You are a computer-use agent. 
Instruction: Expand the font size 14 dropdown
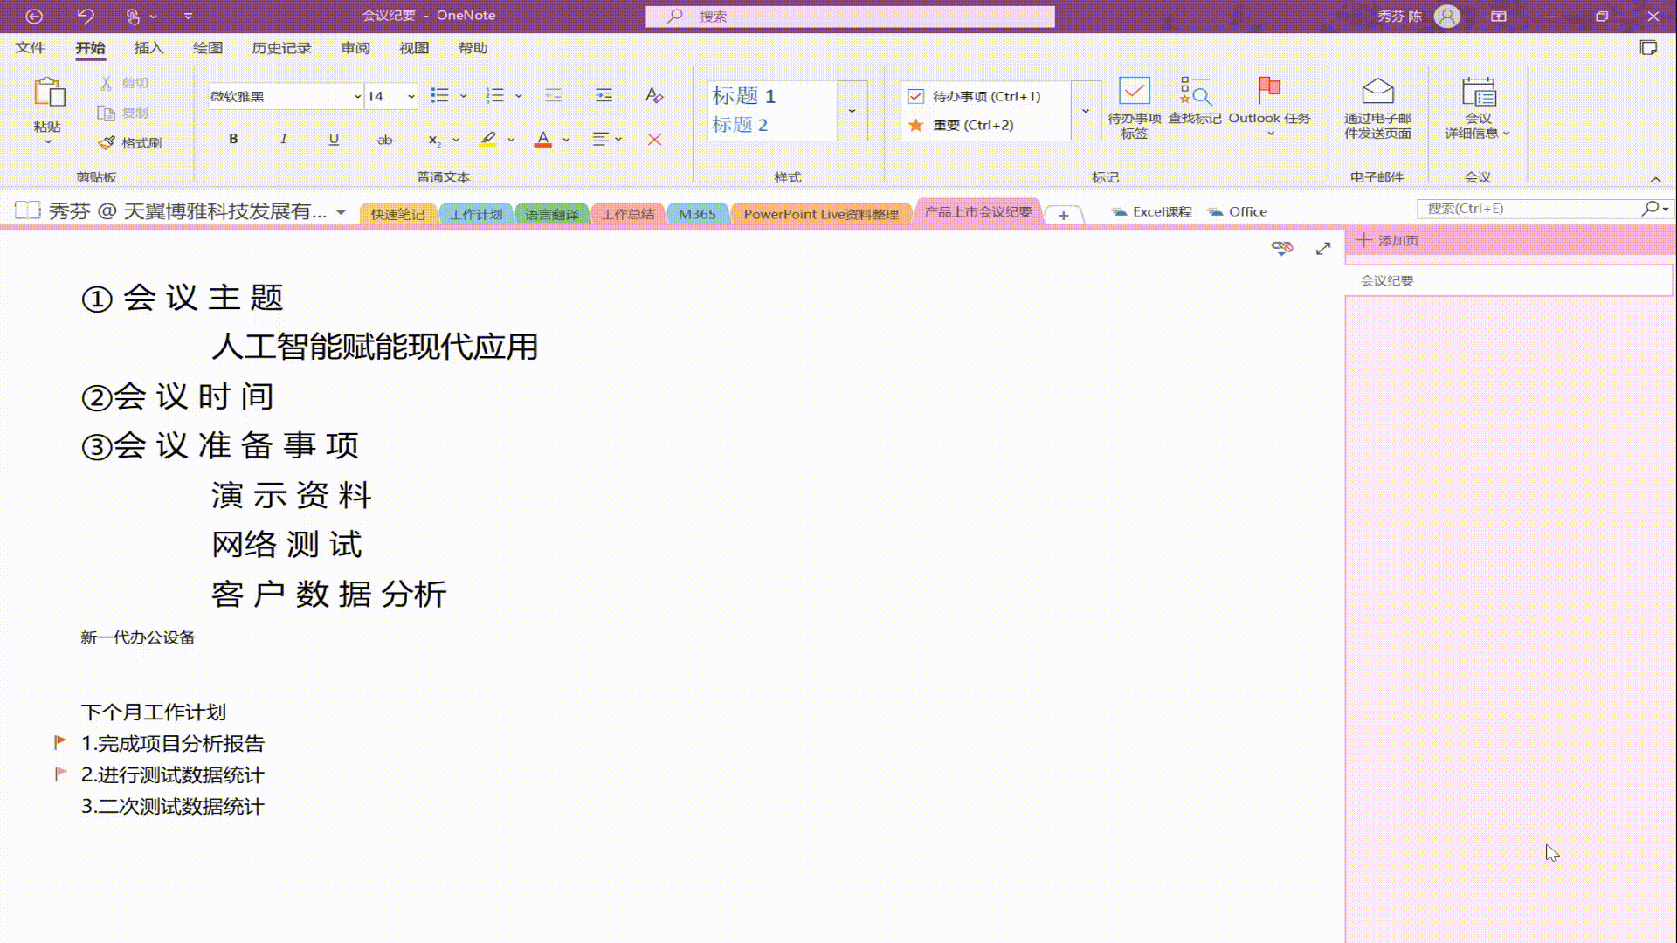tap(411, 96)
